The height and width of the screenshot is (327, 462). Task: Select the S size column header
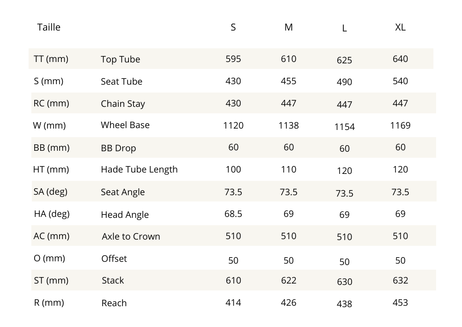pyautogui.click(x=233, y=27)
